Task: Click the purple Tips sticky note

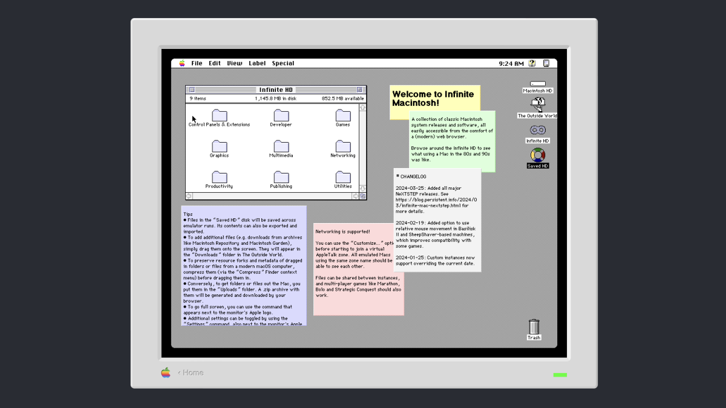Action: pos(244,266)
